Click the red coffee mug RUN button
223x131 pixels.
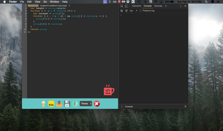[x=109, y=90]
